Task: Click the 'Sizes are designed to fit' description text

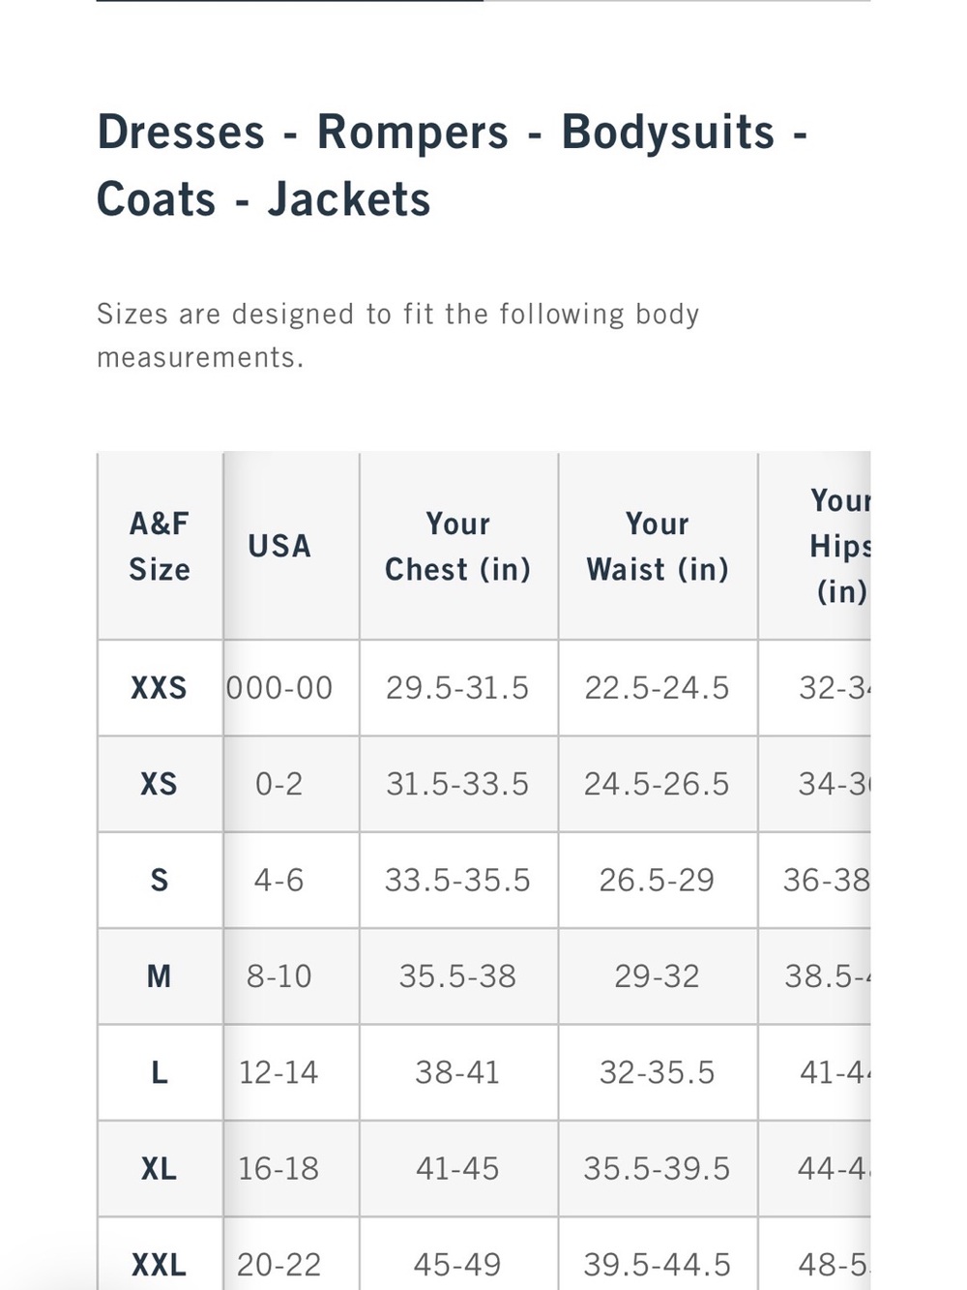Action: [397, 336]
